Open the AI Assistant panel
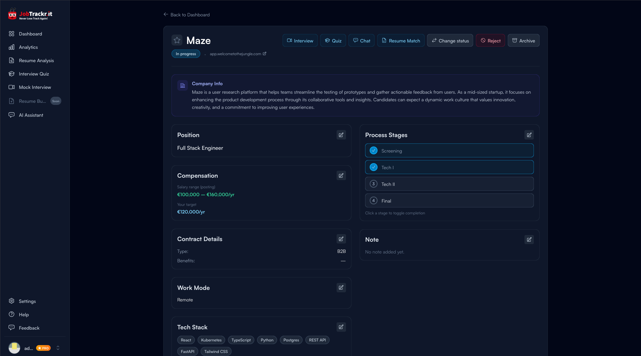The height and width of the screenshot is (356, 641). coord(31,115)
